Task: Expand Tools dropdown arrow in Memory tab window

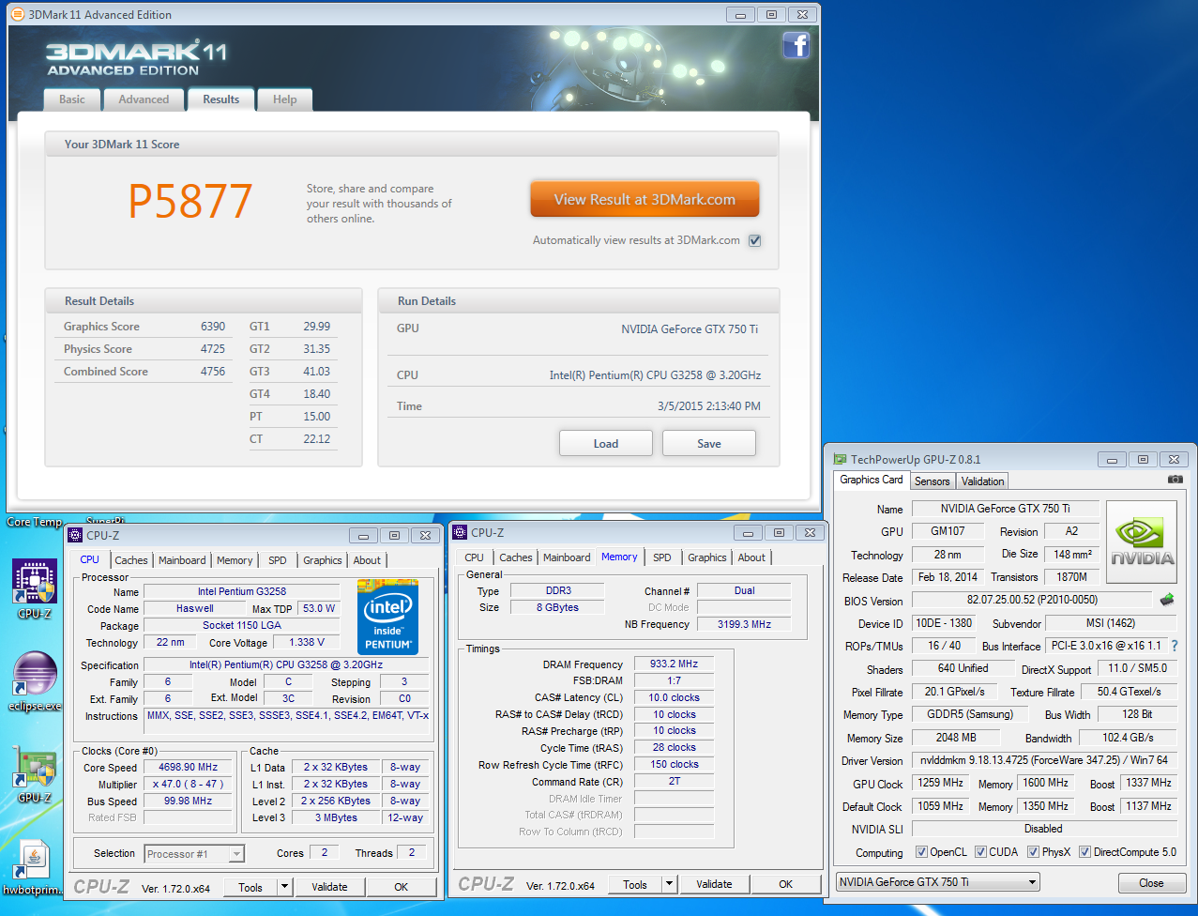Action: [x=669, y=884]
